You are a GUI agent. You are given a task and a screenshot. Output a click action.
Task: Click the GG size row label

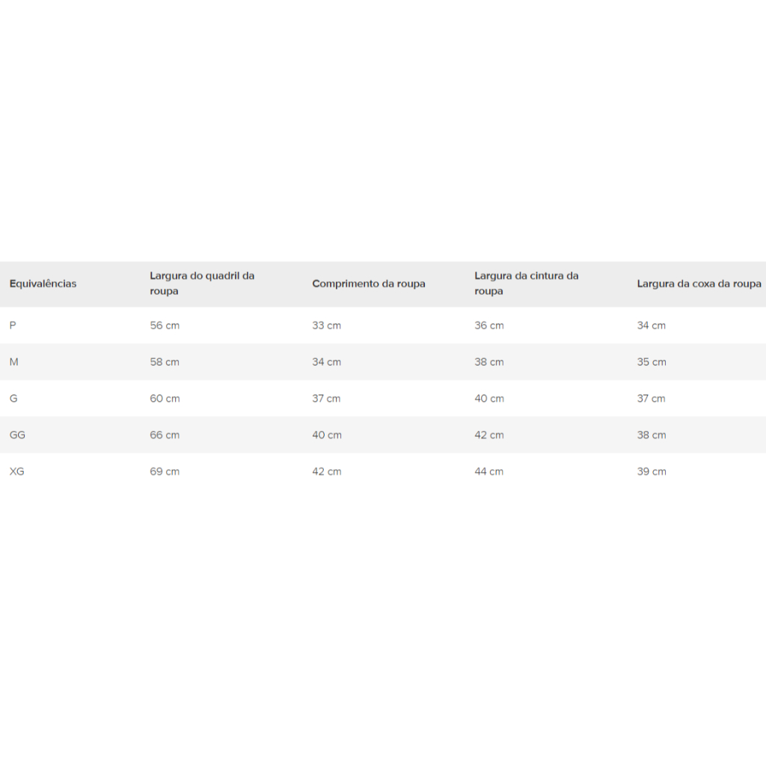tap(17, 435)
